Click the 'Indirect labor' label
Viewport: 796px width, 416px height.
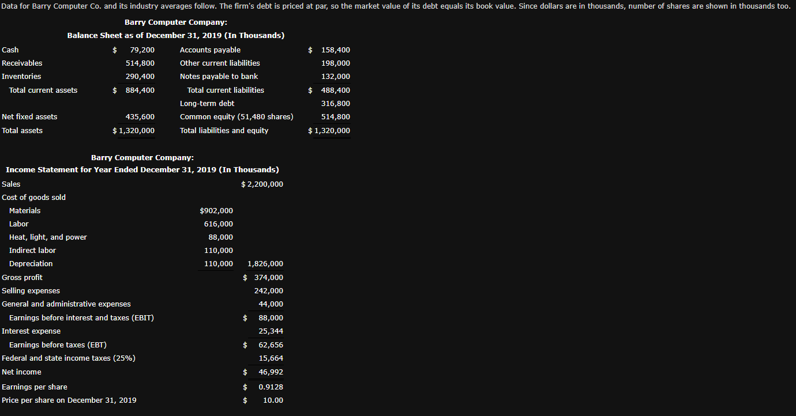click(32, 251)
